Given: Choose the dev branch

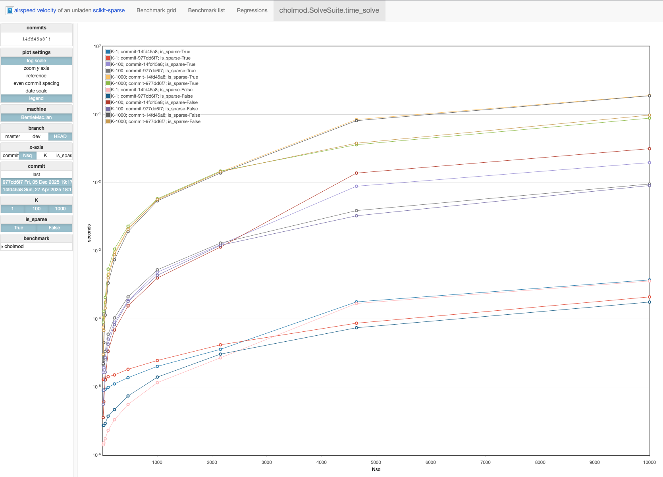Looking at the screenshot, I should click(x=37, y=137).
